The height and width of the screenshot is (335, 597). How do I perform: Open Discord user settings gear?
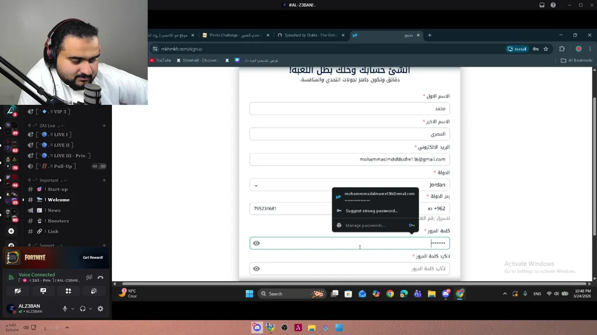pos(100,309)
